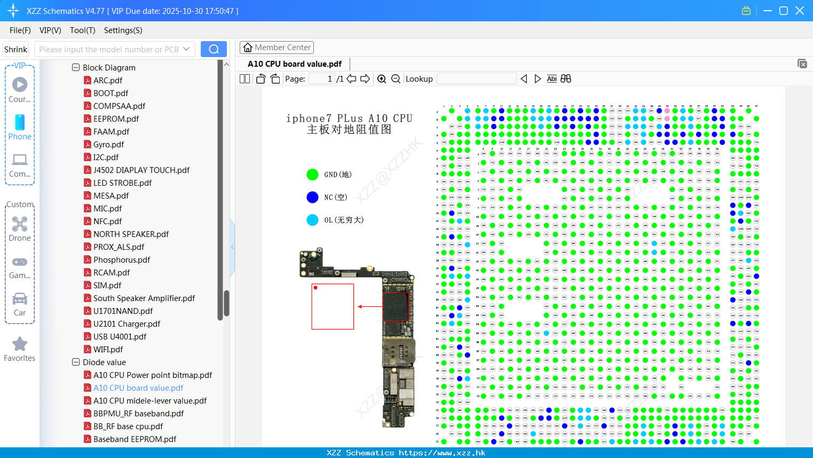Click the model number search input

point(109,49)
